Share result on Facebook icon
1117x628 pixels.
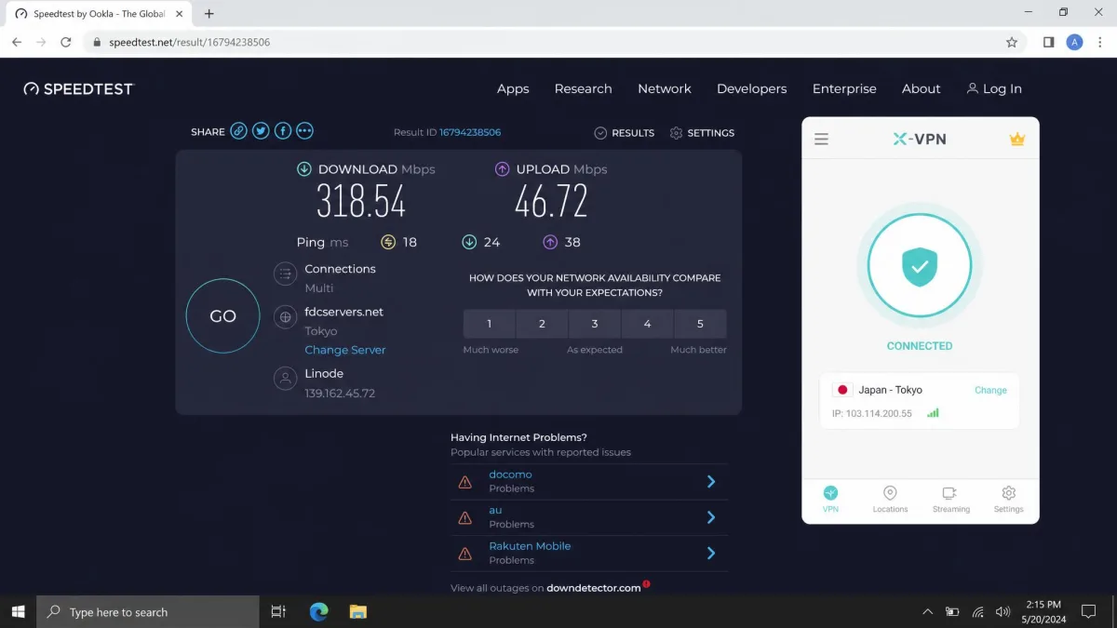(x=283, y=131)
